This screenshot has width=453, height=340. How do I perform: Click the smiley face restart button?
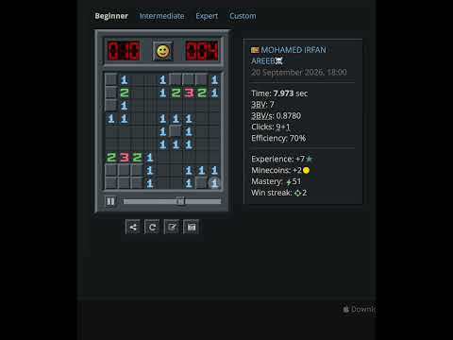[x=162, y=51]
